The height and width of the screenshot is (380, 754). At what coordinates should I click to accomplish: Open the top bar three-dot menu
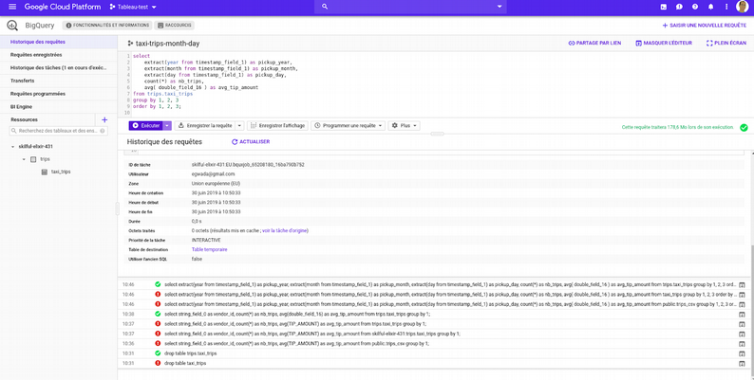[x=726, y=7]
